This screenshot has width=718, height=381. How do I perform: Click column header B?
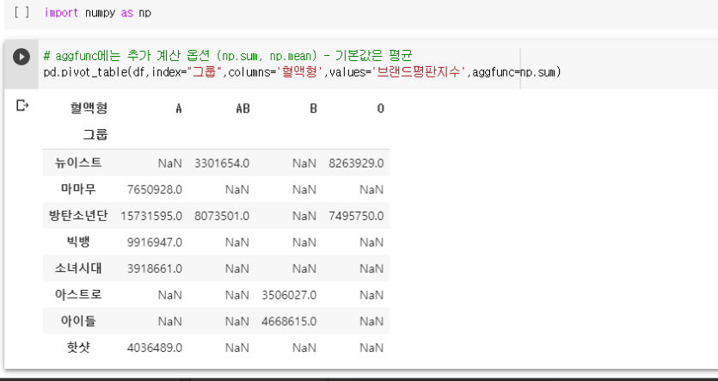tap(313, 108)
